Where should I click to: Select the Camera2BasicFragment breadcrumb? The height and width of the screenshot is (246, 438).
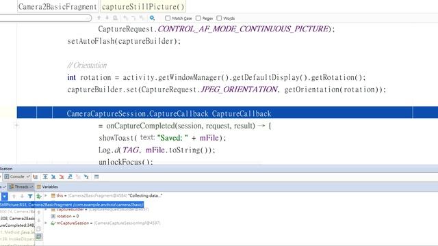57,6
